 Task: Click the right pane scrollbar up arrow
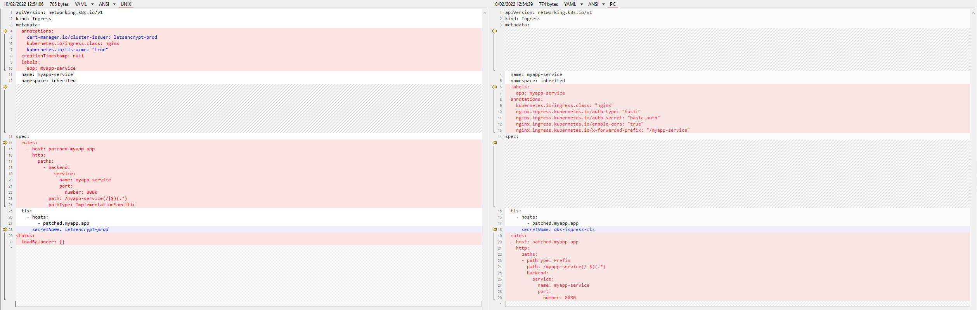click(973, 13)
